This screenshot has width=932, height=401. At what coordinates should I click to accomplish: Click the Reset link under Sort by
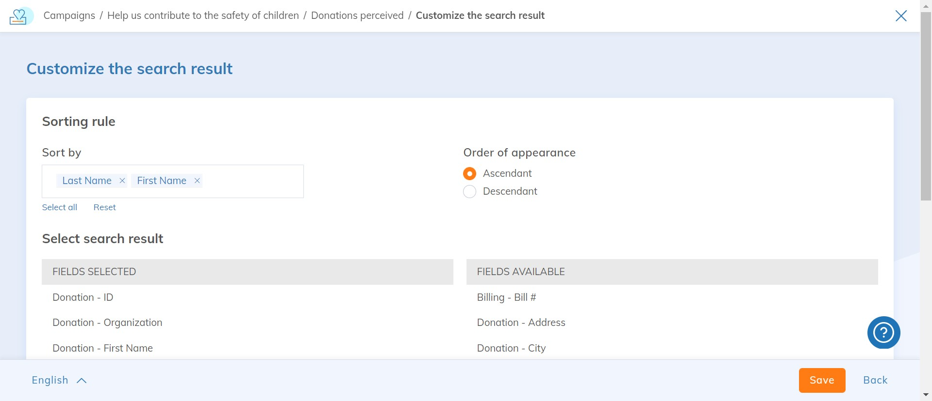(105, 207)
